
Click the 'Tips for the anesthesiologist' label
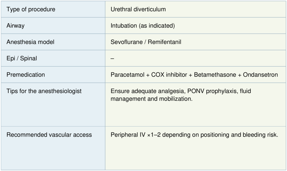pos(44,91)
